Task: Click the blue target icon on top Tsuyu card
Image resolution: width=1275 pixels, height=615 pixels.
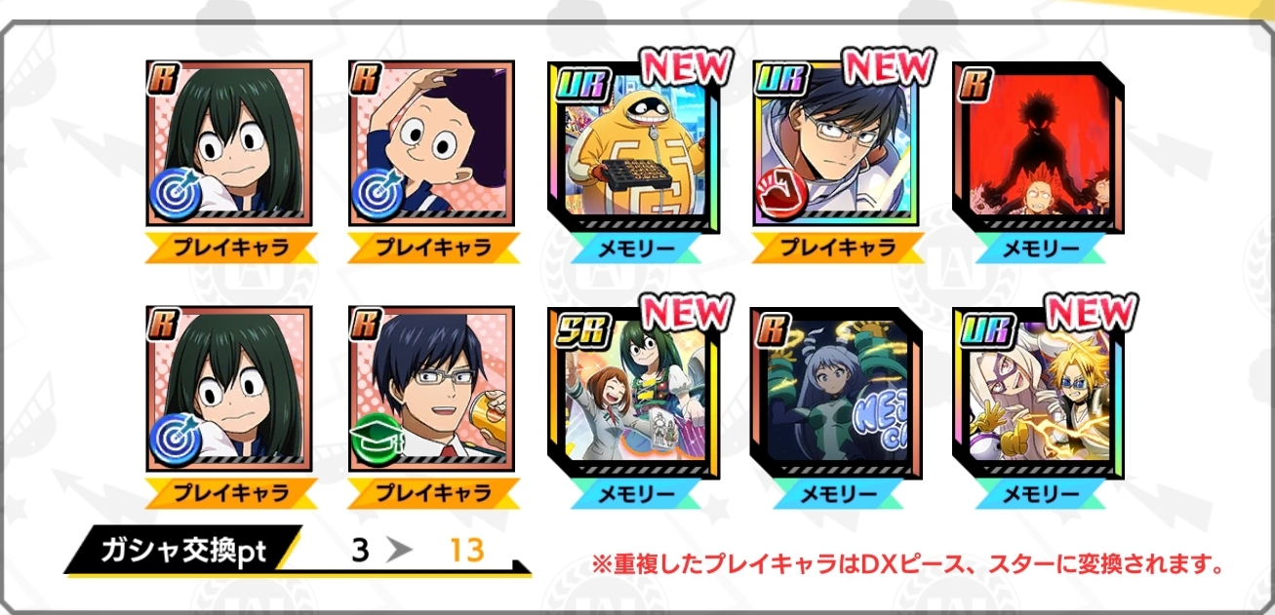Action: 174,192
